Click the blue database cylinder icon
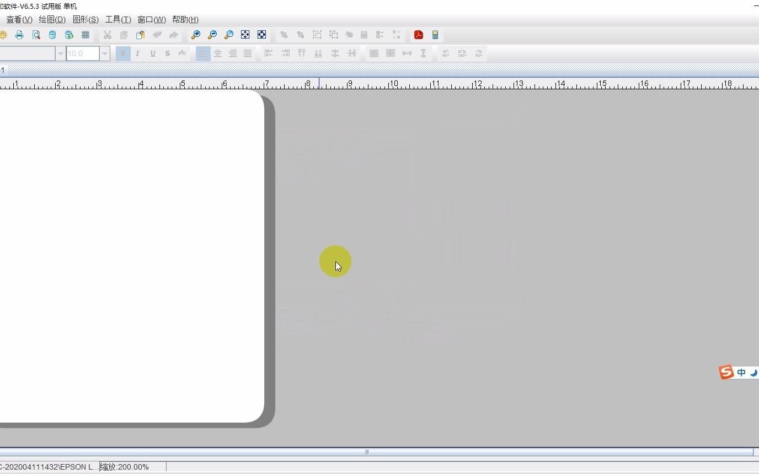This screenshot has height=474, width=759. coord(52,35)
